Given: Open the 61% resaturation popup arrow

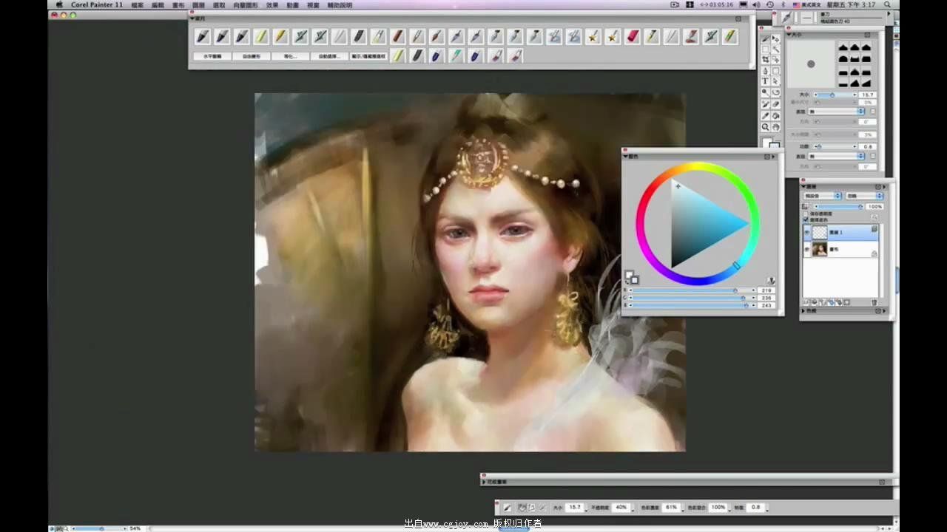Looking at the screenshot, I should (683, 511).
